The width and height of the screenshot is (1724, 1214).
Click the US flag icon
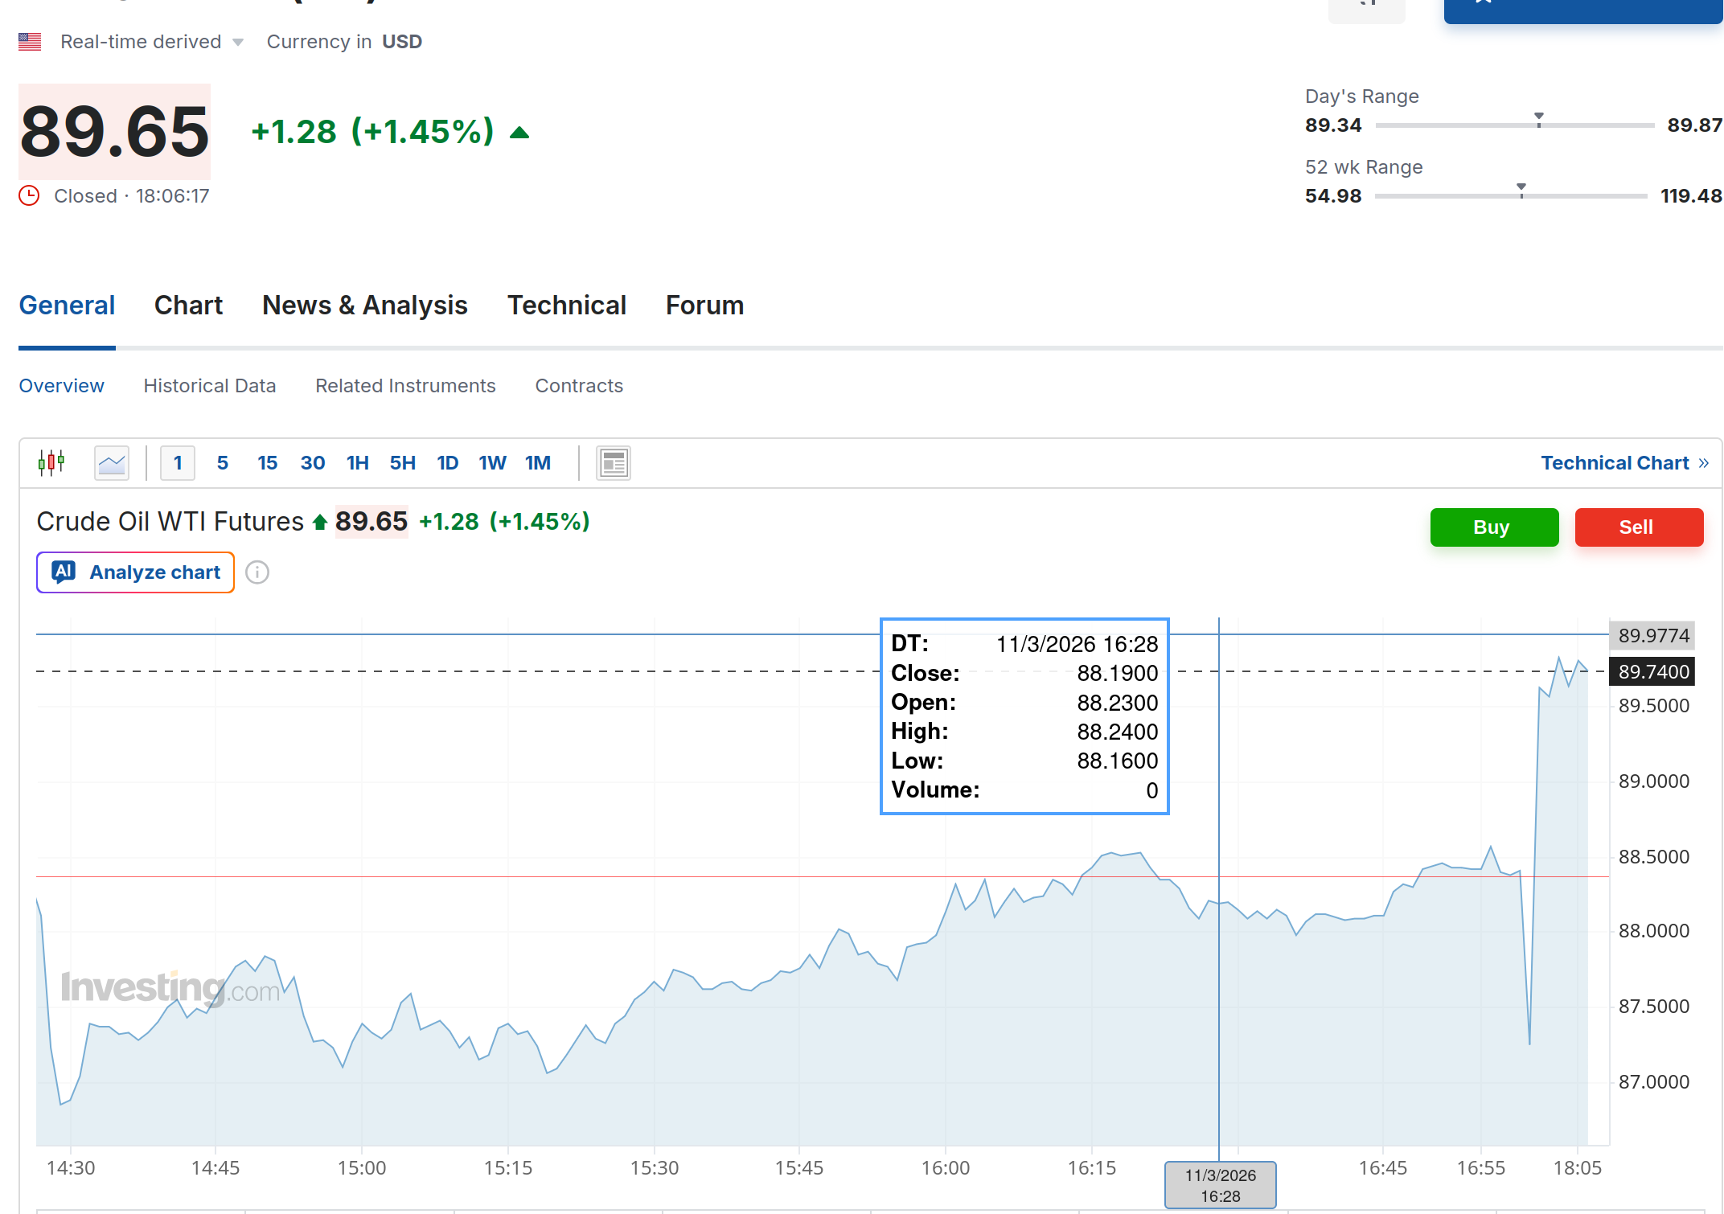pyautogui.click(x=30, y=42)
